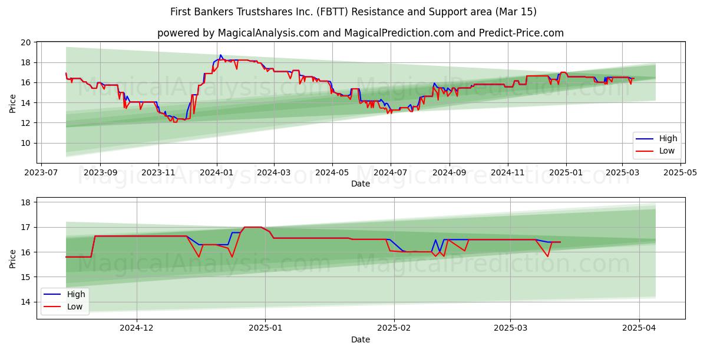Click the 10 price tick on upper chart
This screenshot has width=707, height=353.
(x=26, y=143)
